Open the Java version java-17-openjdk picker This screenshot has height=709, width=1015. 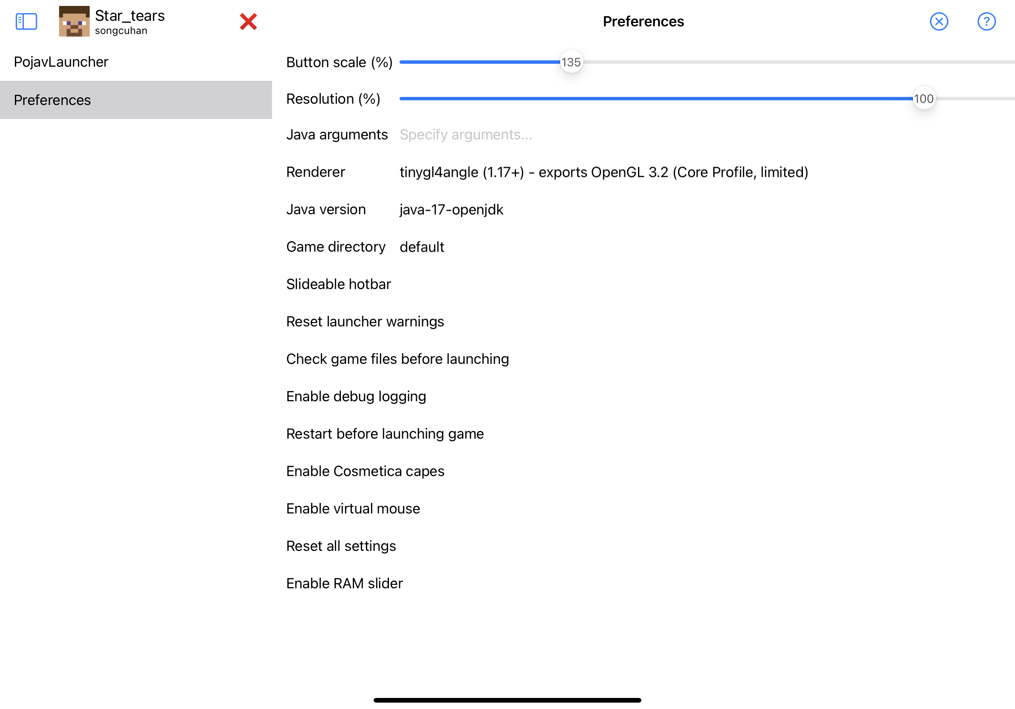[451, 210]
